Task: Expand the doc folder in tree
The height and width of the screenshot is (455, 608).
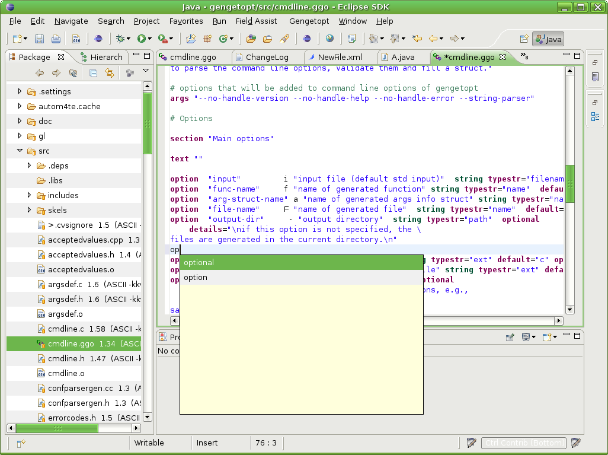Action: tap(20, 121)
